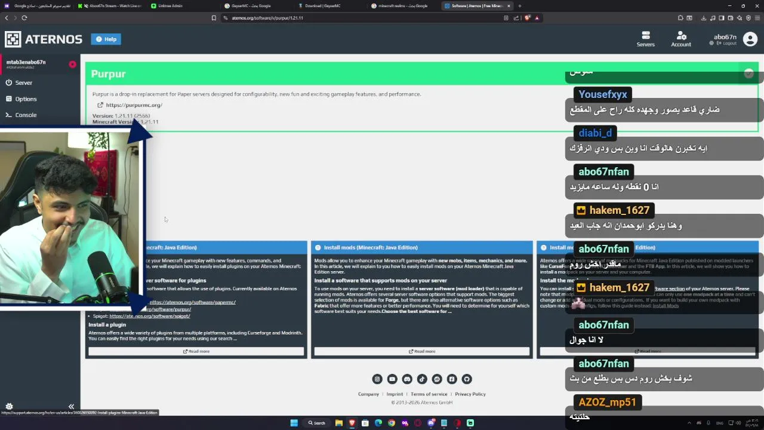Open the Privacy Policy footer link

[470, 394]
